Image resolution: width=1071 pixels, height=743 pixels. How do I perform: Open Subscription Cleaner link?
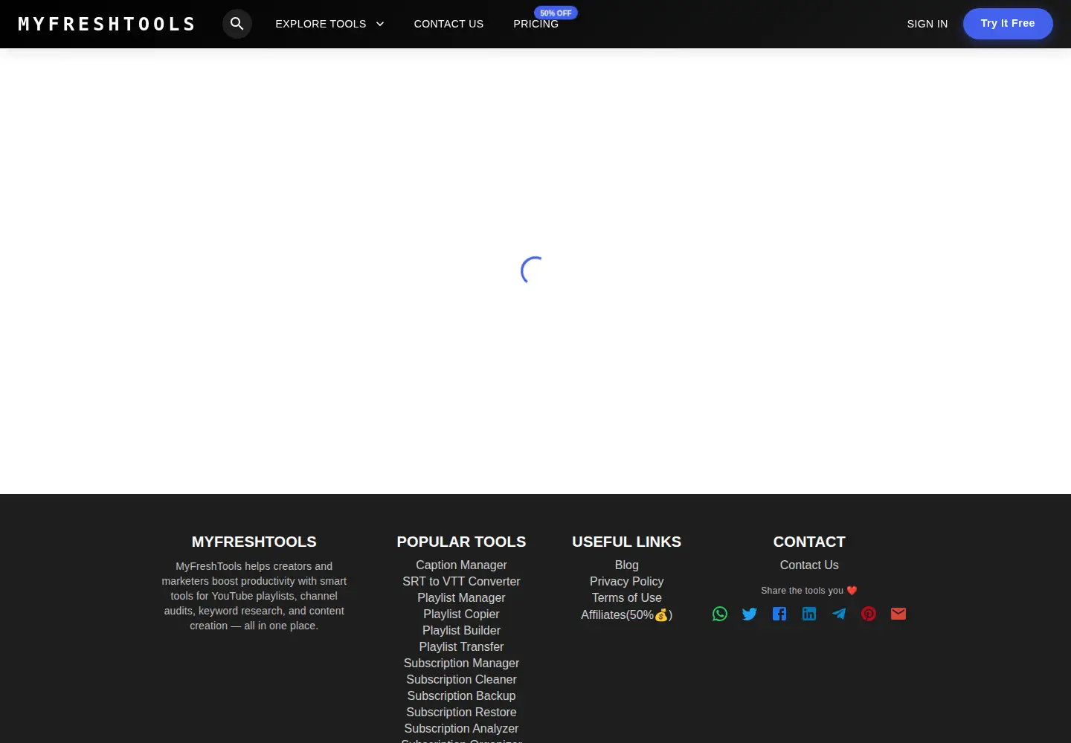(x=461, y=679)
